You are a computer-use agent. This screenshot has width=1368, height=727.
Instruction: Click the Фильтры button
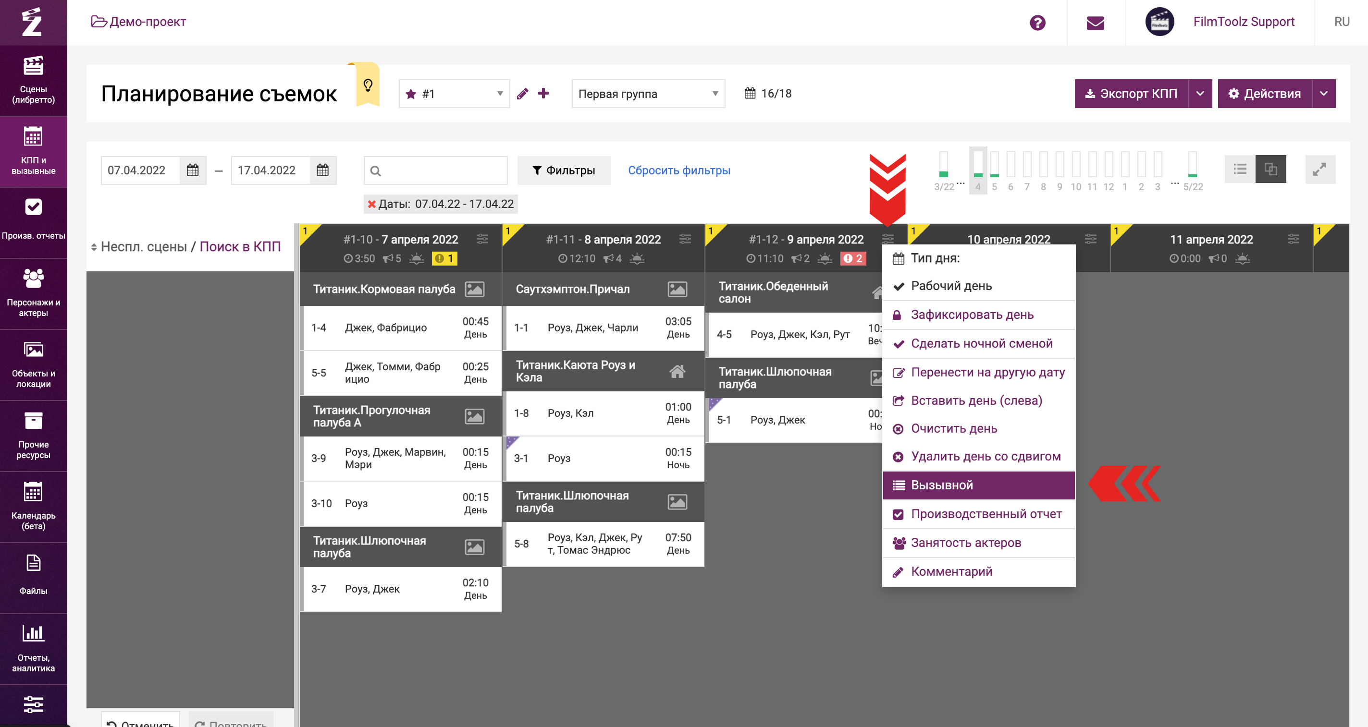(564, 170)
